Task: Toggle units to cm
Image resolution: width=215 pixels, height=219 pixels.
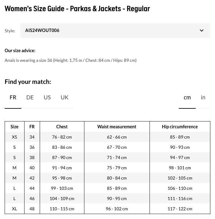Action: tap(187, 98)
